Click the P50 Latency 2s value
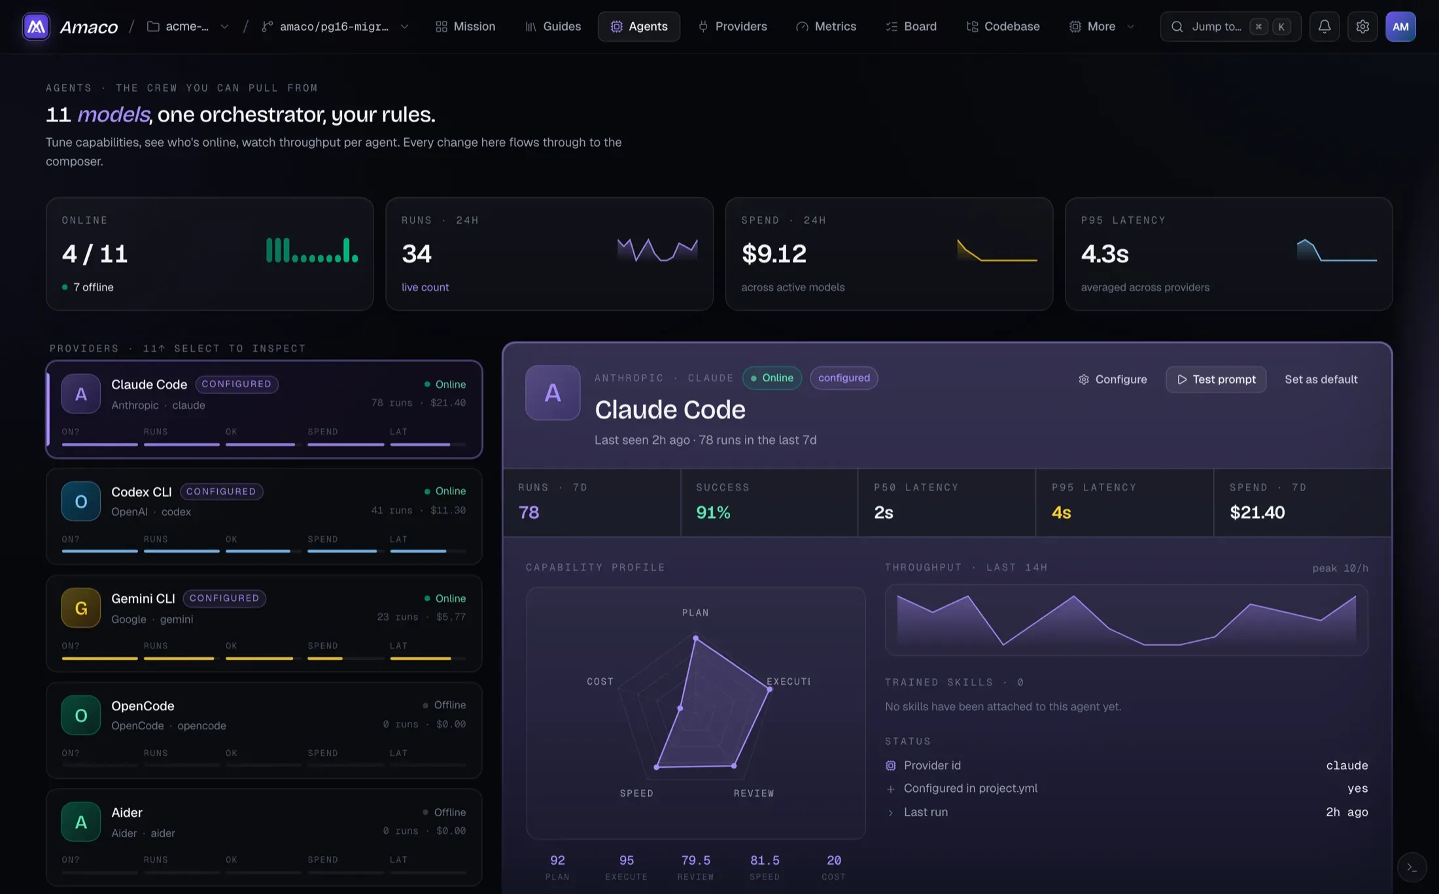The width and height of the screenshot is (1439, 894). (884, 512)
